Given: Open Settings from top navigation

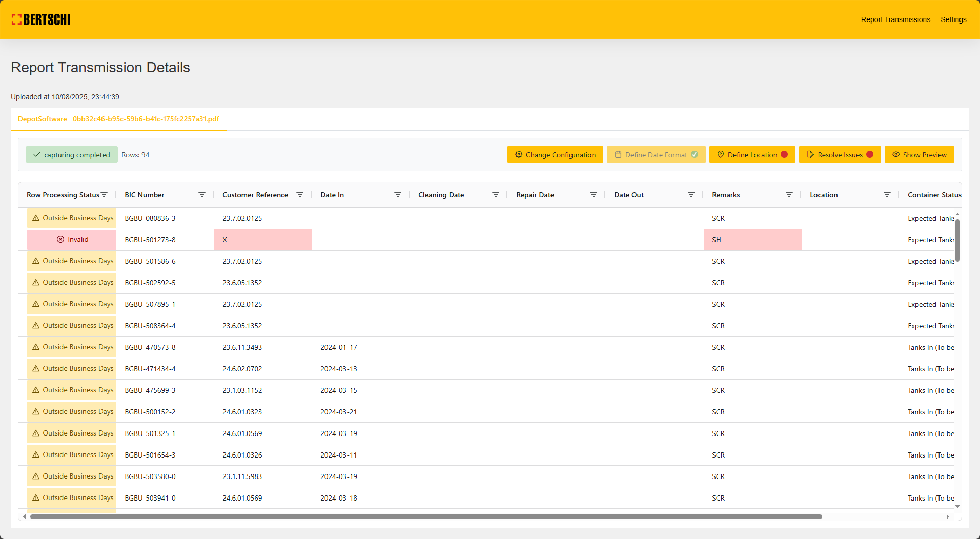Looking at the screenshot, I should point(953,19).
